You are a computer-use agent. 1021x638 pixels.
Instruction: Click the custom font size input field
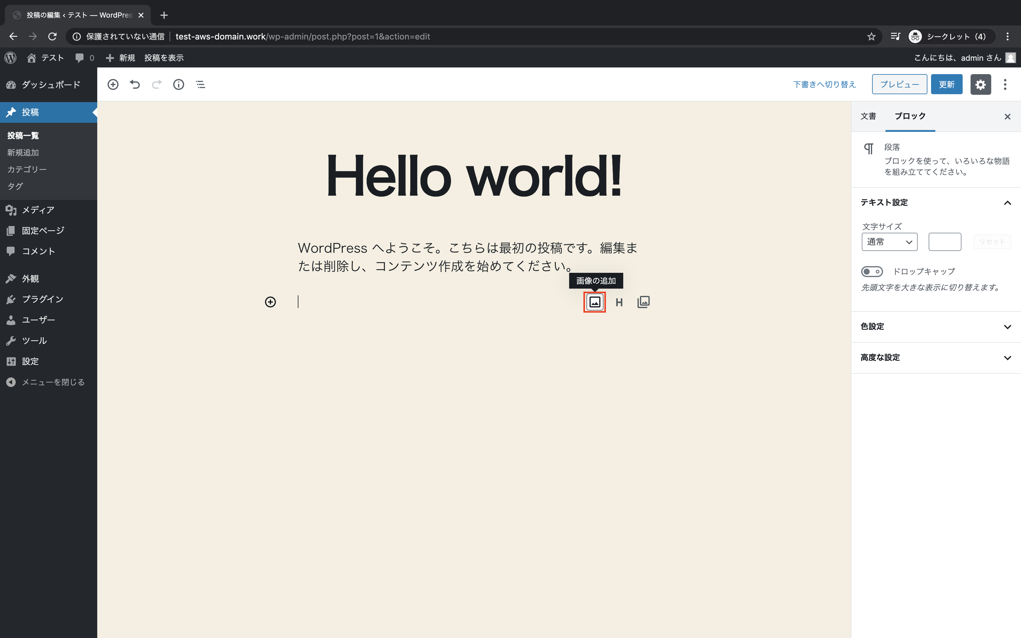(945, 242)
